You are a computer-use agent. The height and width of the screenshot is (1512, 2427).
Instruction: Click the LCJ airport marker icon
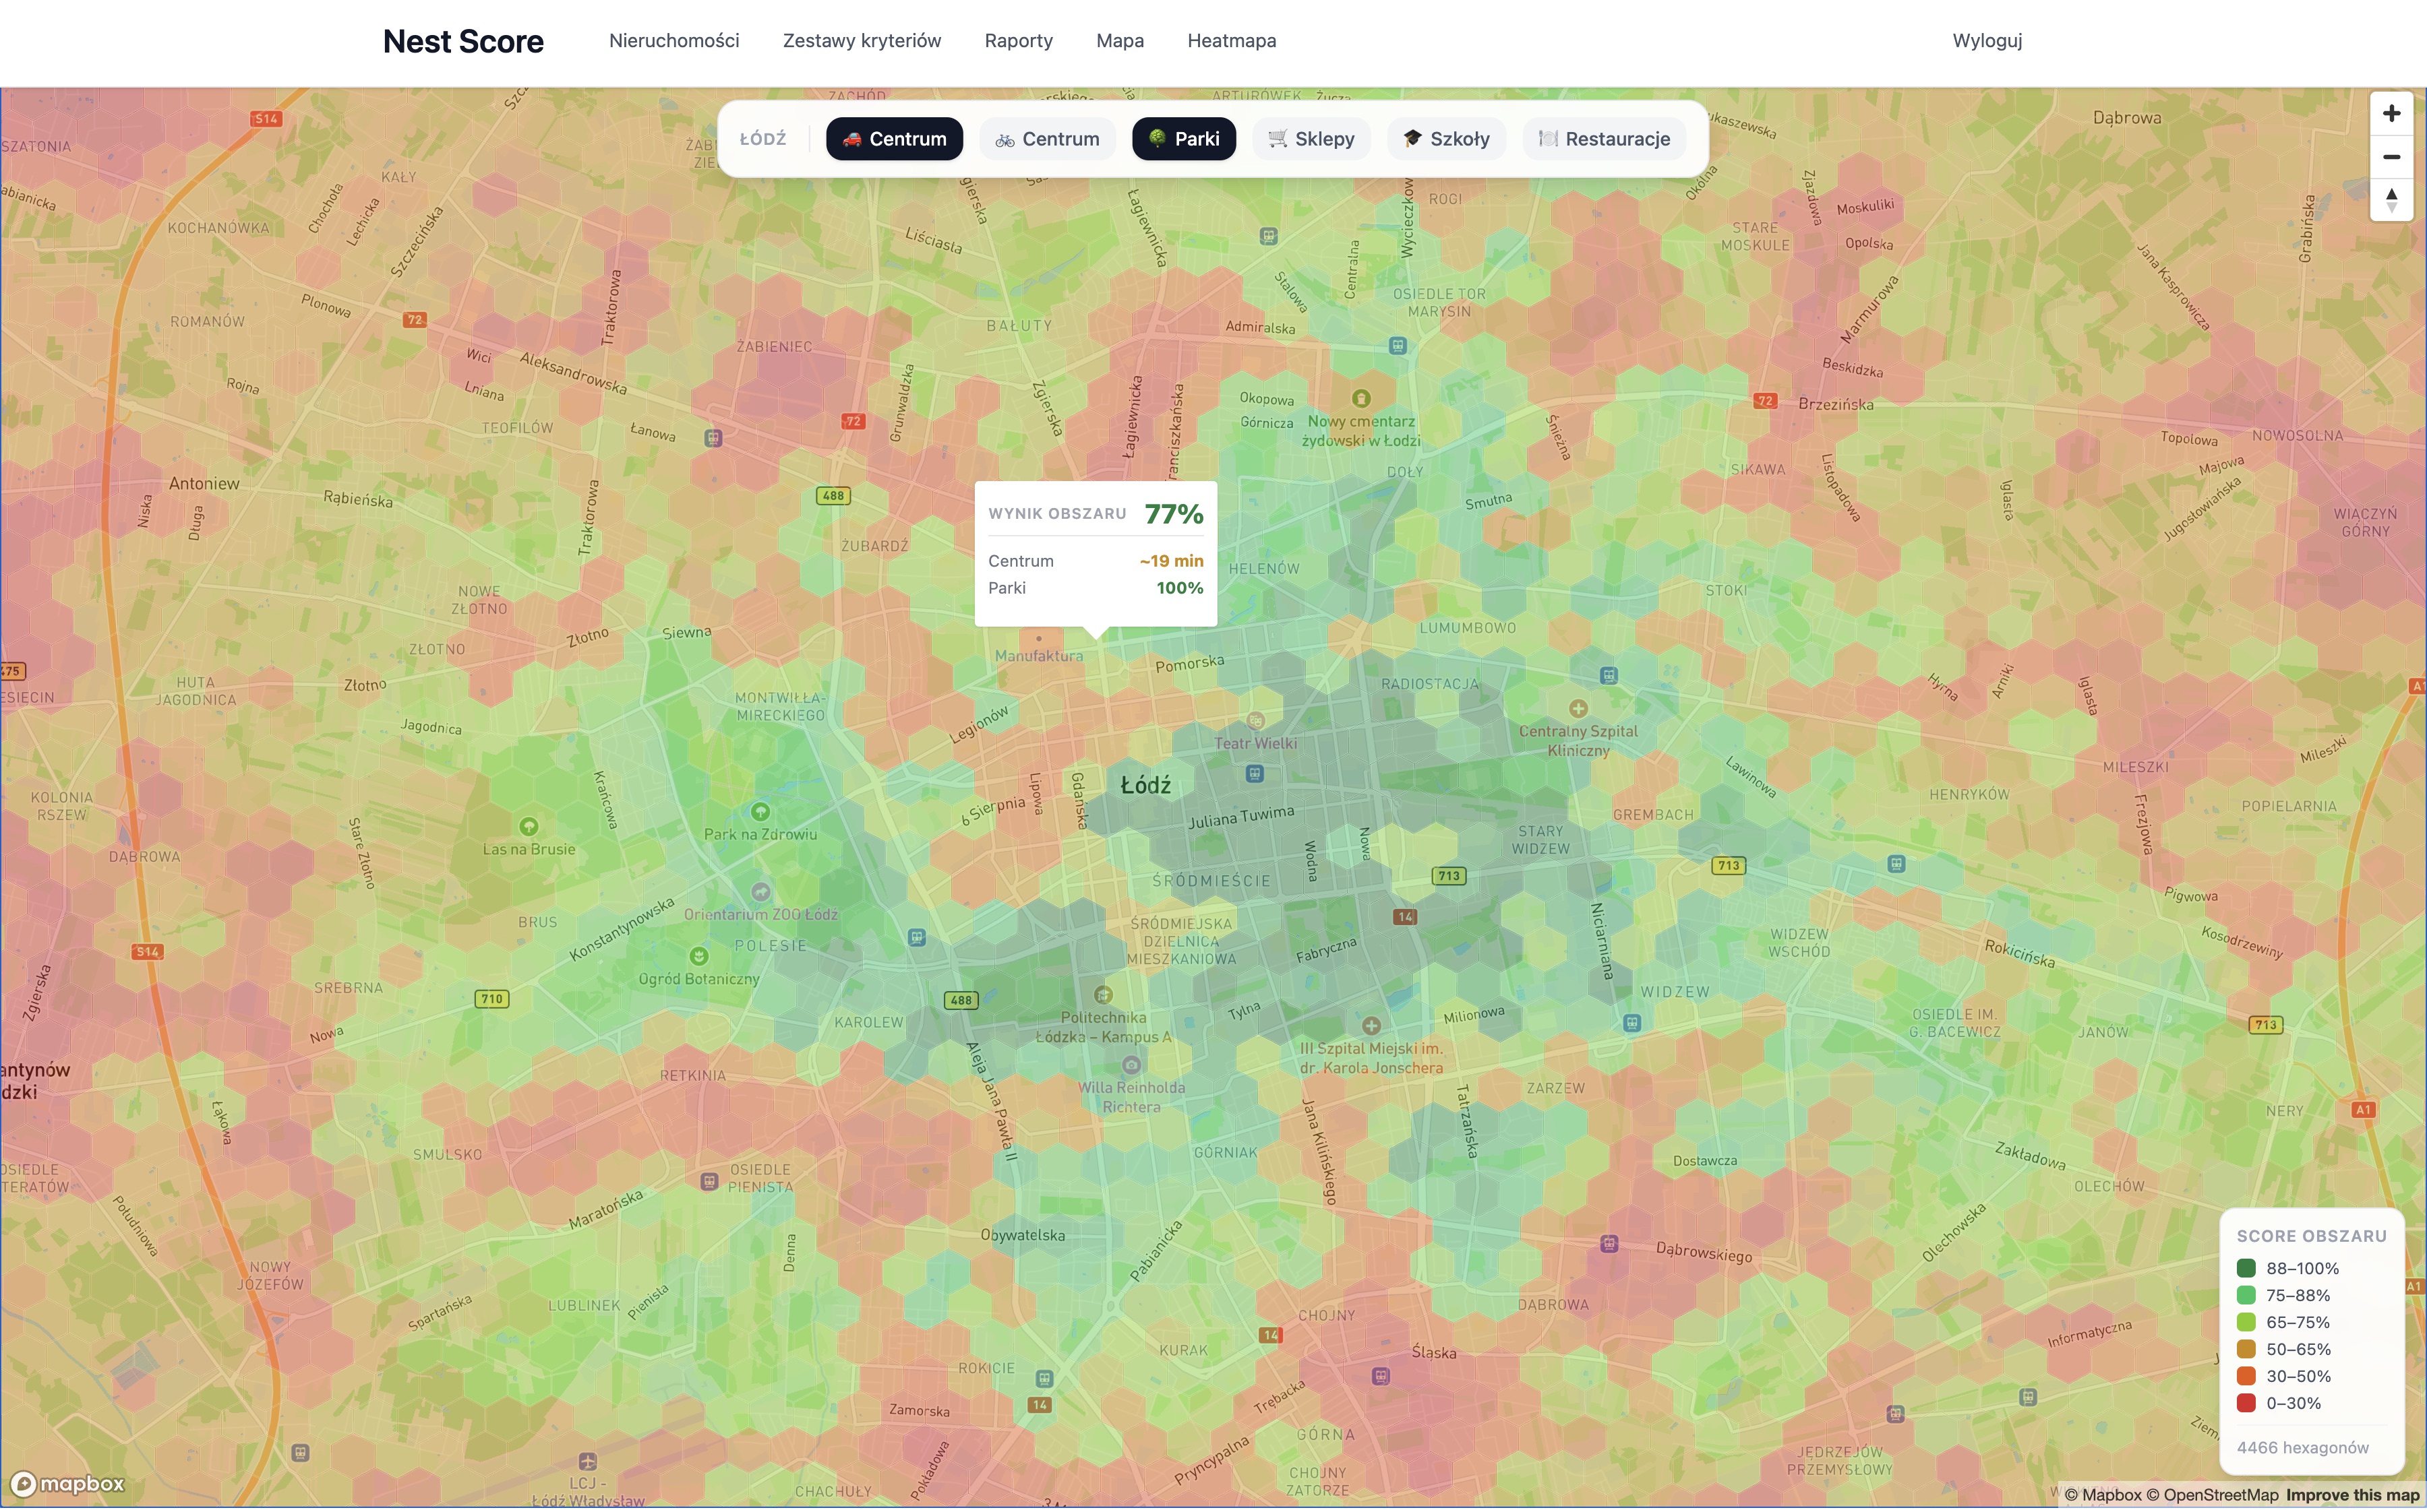[x=587, y=1461]
